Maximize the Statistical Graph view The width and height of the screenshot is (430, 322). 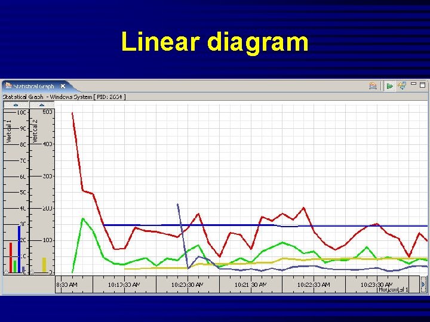click(423, 85)
